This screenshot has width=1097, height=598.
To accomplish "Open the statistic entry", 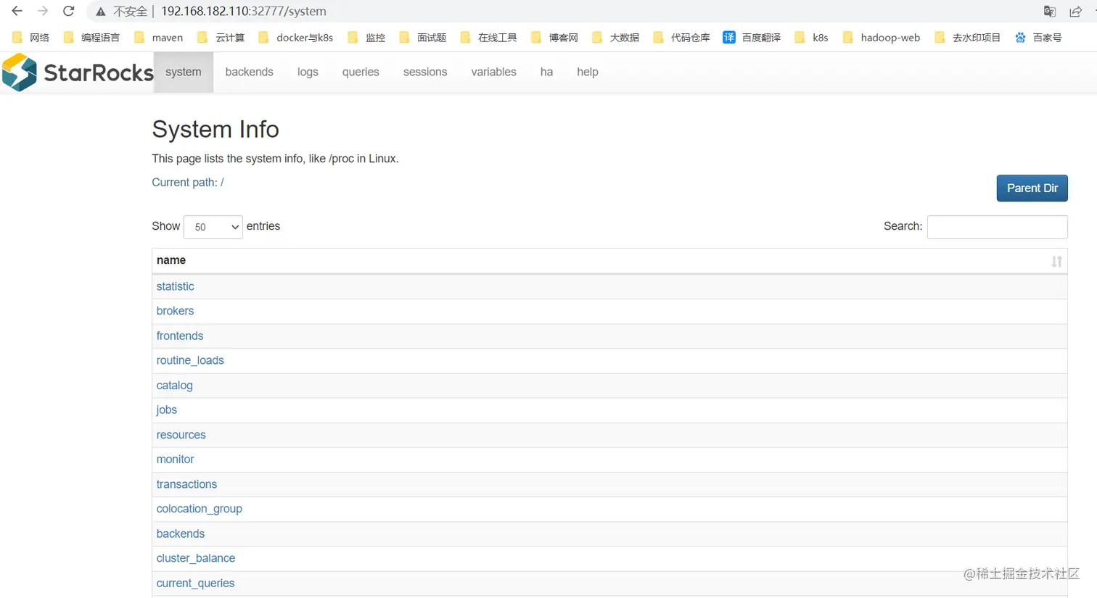I will click(x=176, y=286).
